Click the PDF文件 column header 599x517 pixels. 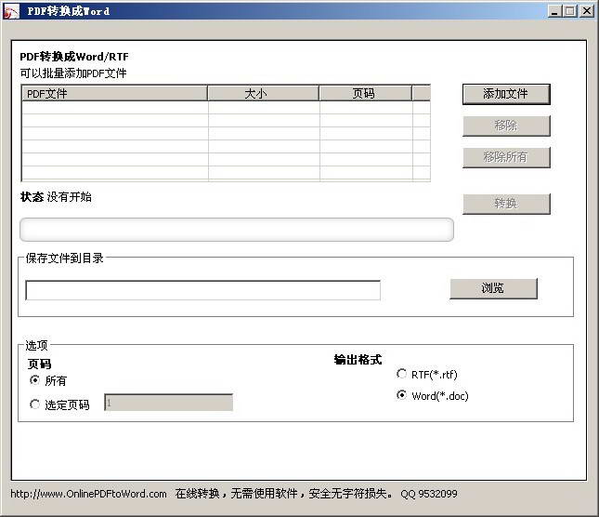115,93
